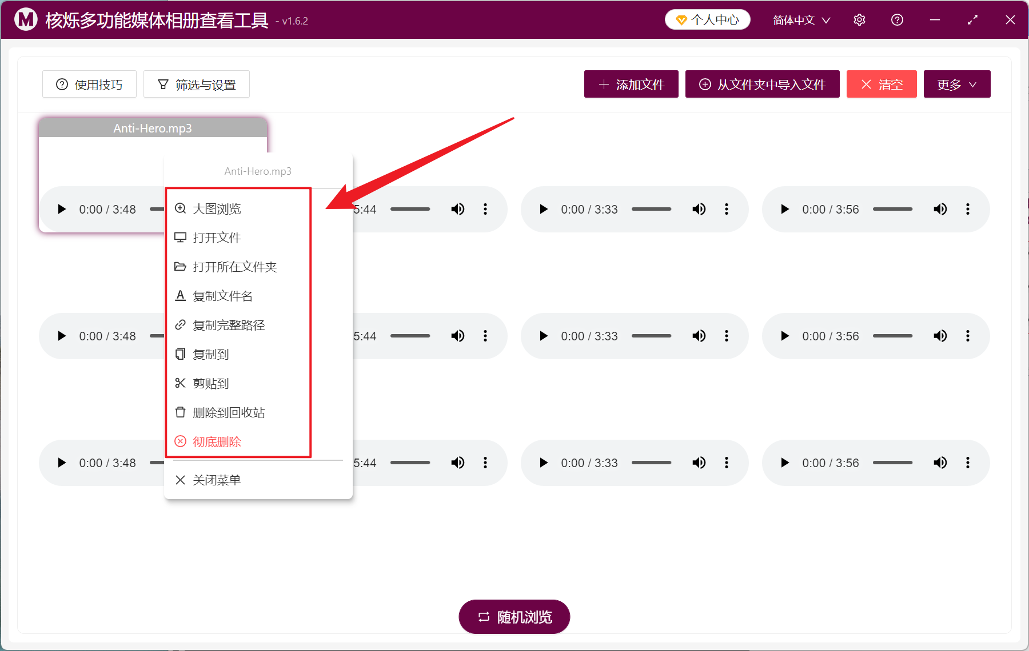Screen dimensions: 1029x651
Task: Open the settings gear in title bar
Action: click(x=859, y=19)
